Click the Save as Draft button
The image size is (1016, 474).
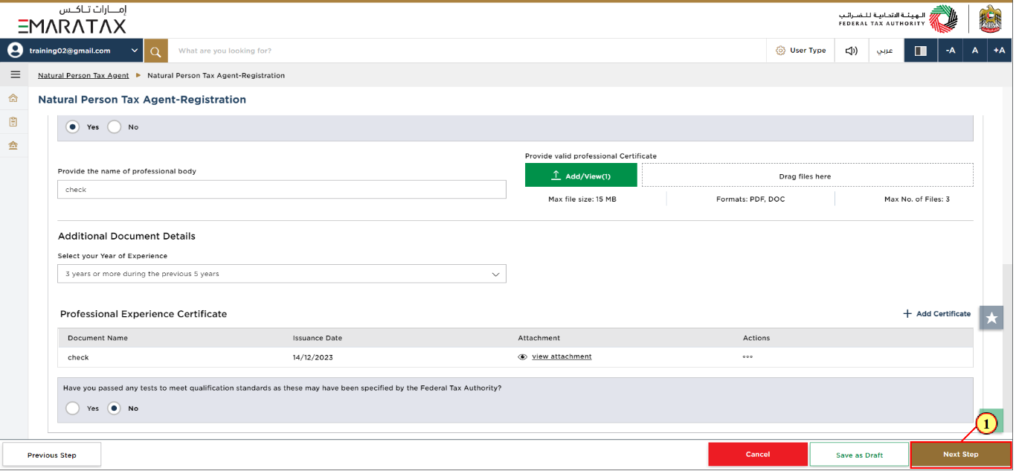(859, 455)
